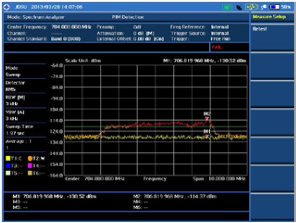Select the orange T2 trace swatch
The width and height of the screenshot is (296, 223).
click(x=30, y=158)
